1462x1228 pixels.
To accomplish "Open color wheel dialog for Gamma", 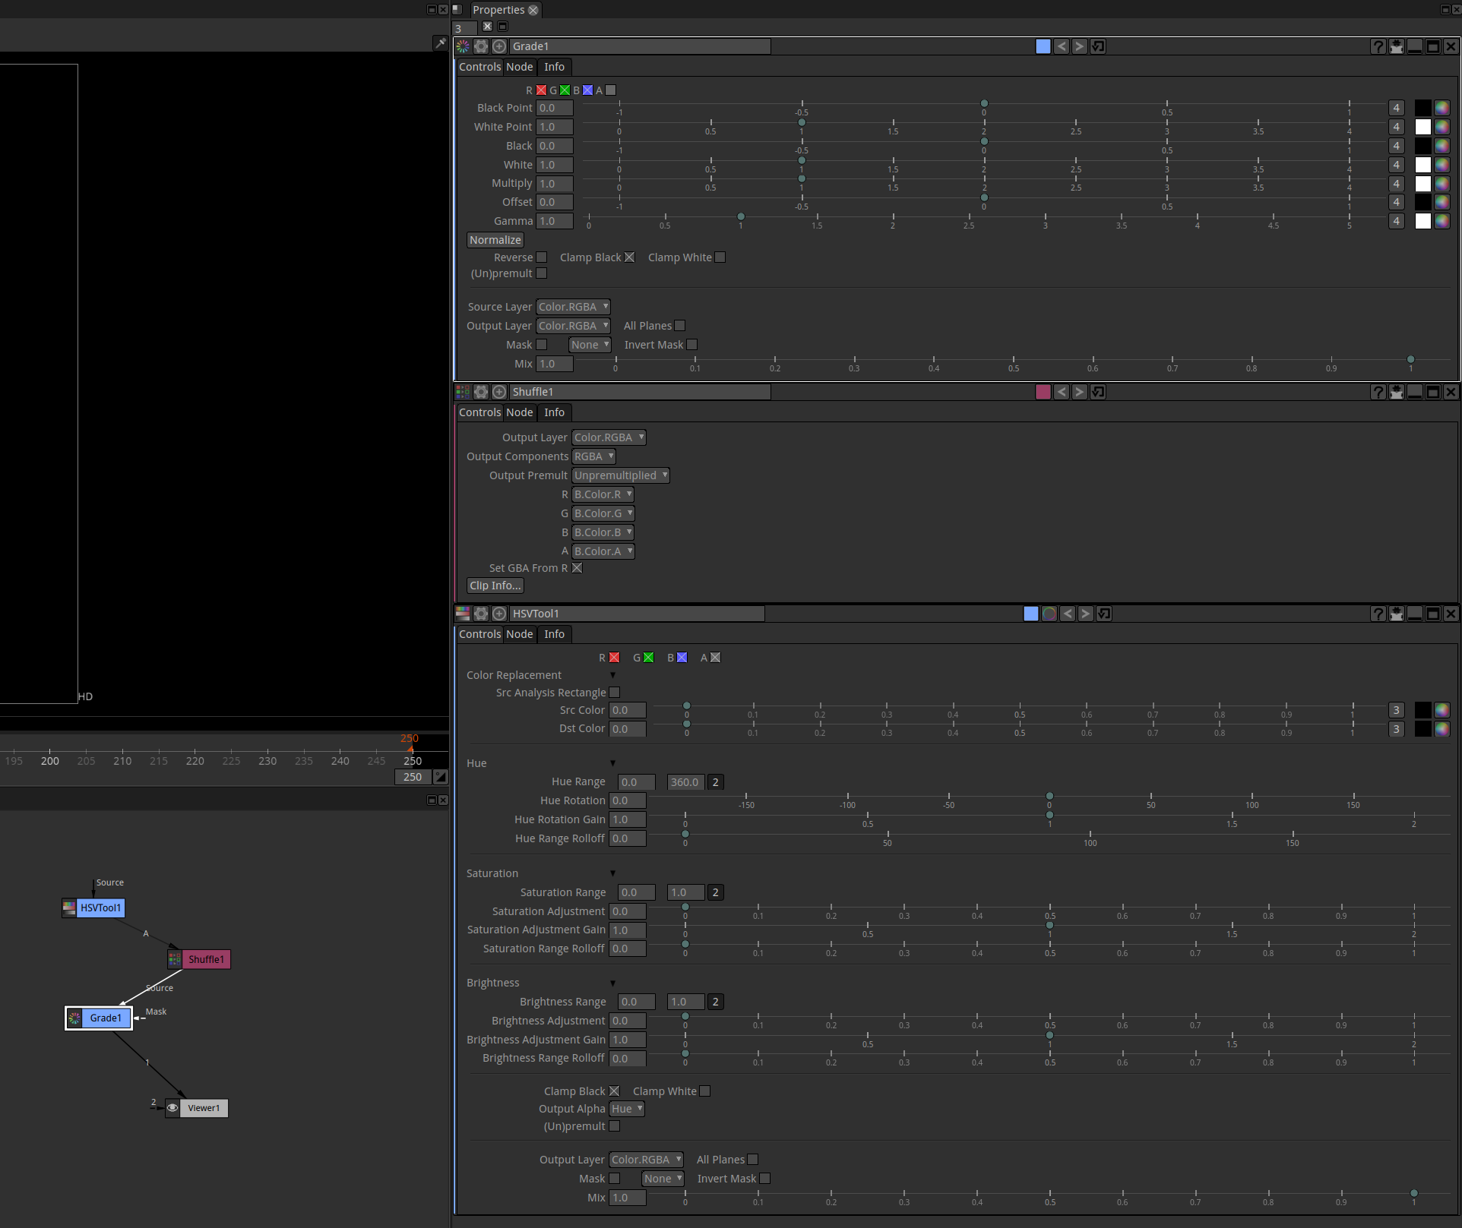I will [x=1441, y=221].
